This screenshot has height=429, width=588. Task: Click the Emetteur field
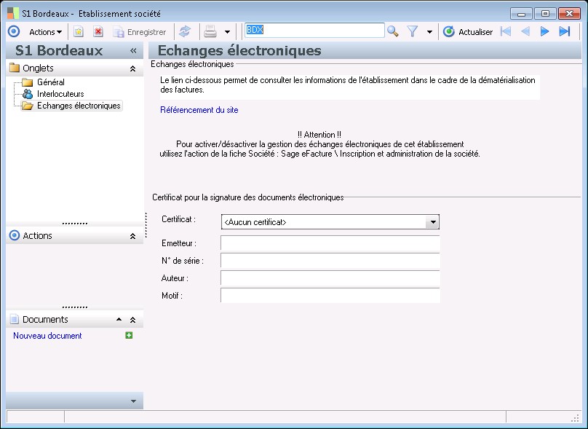[330, 243]
